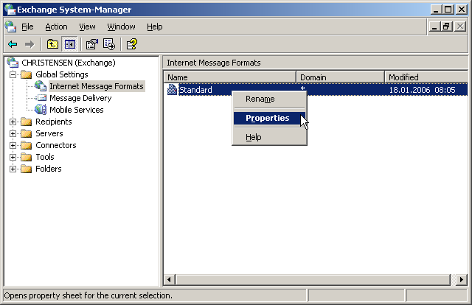Open the File menu
The image size is (472, 305).
[x=27, y=27]
